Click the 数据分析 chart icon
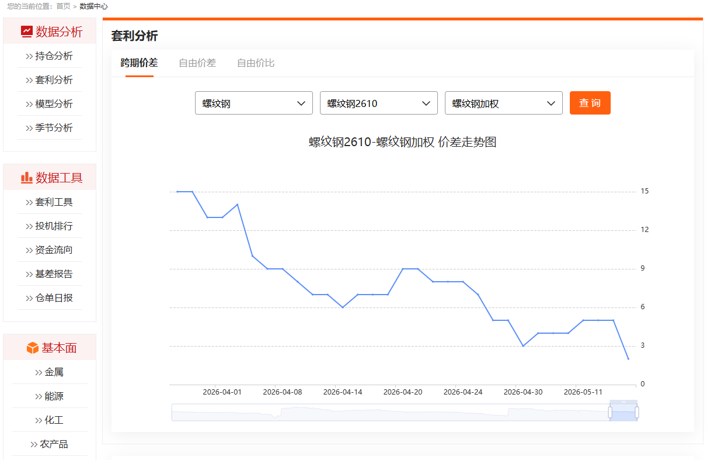This screenshot has width=707, height=460. click(27, 32)
